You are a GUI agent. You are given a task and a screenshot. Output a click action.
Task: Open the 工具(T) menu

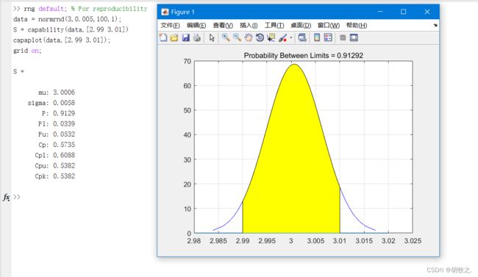[x=274, y=25]
